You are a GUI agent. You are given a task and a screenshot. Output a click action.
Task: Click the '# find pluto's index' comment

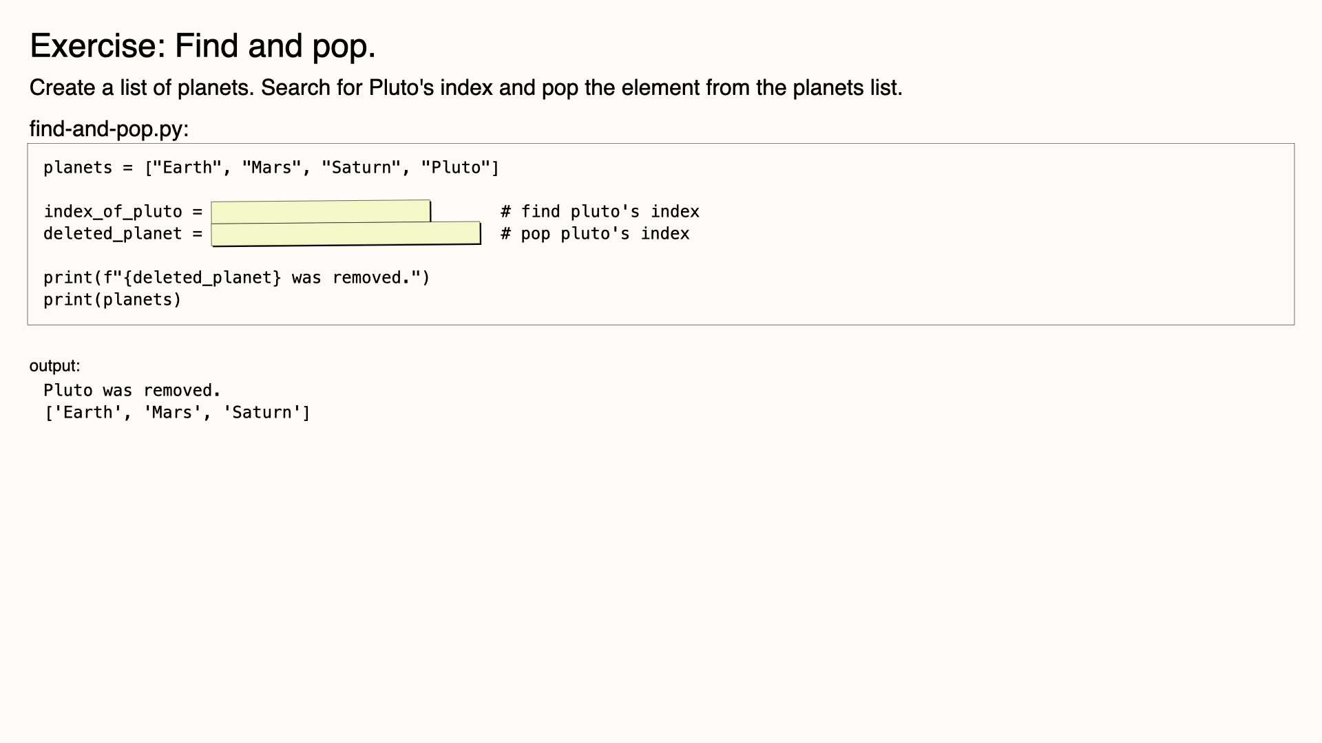point(600,212)
